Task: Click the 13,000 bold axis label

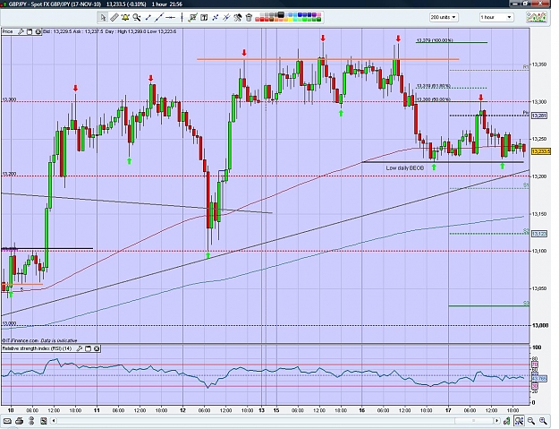Action: tap(540, 325)
